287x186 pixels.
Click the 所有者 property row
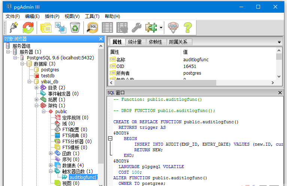click(x=192, y=73)
